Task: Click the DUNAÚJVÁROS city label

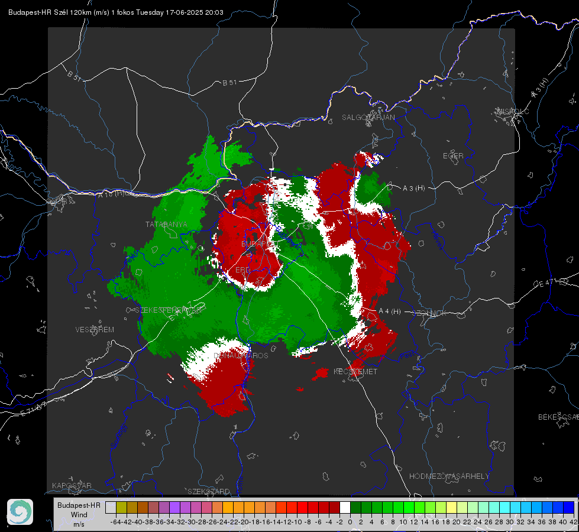Action: point(241,355)
